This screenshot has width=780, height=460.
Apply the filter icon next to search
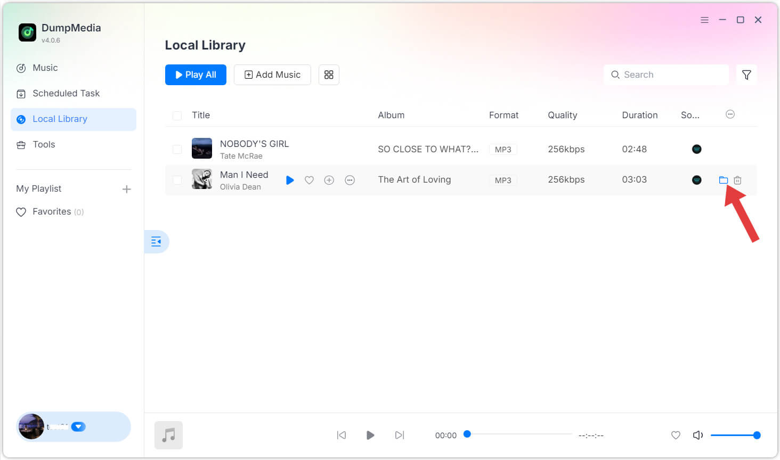click(x=746, y=75)
